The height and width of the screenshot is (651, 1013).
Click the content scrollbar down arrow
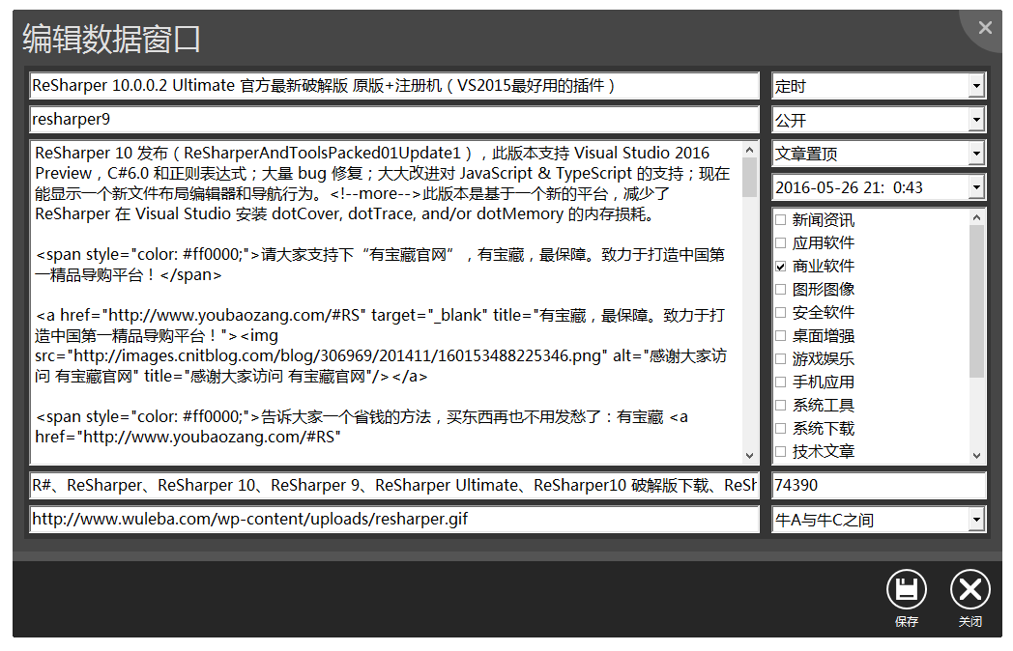749,455
